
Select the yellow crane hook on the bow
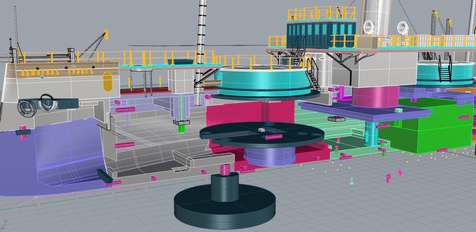click(x=106, y=33)
